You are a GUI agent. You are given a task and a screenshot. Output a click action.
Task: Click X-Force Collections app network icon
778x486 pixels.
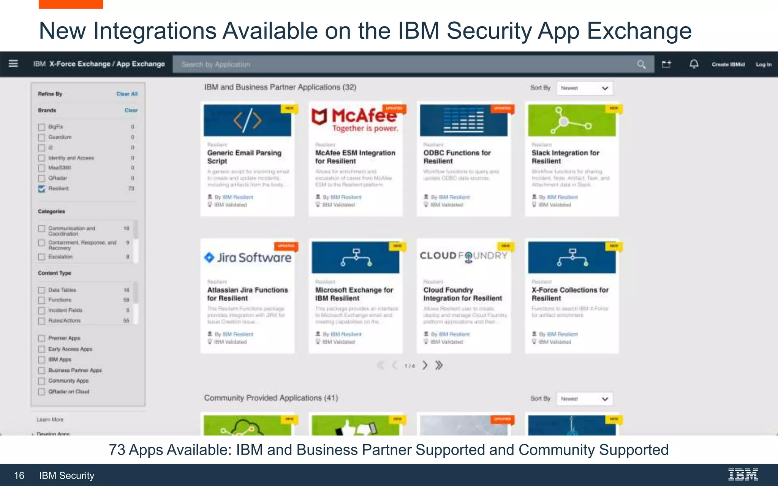pyautogui.click(x=572, y=257)
